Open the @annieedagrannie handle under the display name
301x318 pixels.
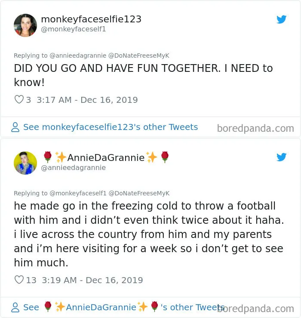74,168
